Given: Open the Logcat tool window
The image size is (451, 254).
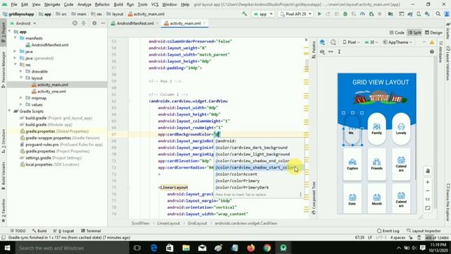Looking at the screenshot, I should [64, 231].
